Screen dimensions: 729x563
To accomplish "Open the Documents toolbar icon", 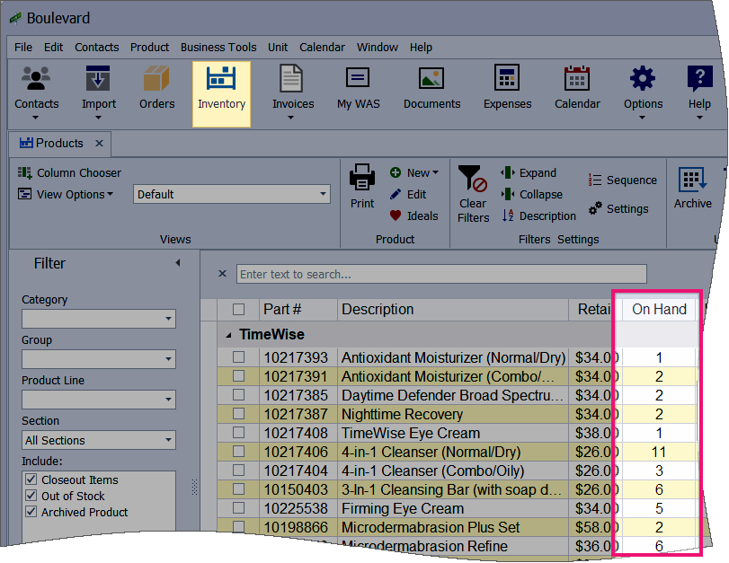I will click(x=431, y=88).
